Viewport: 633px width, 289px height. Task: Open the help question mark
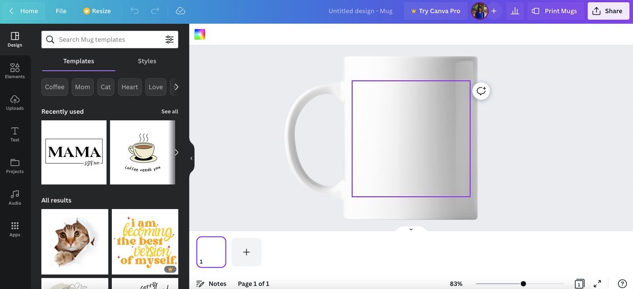click(622, 284)
